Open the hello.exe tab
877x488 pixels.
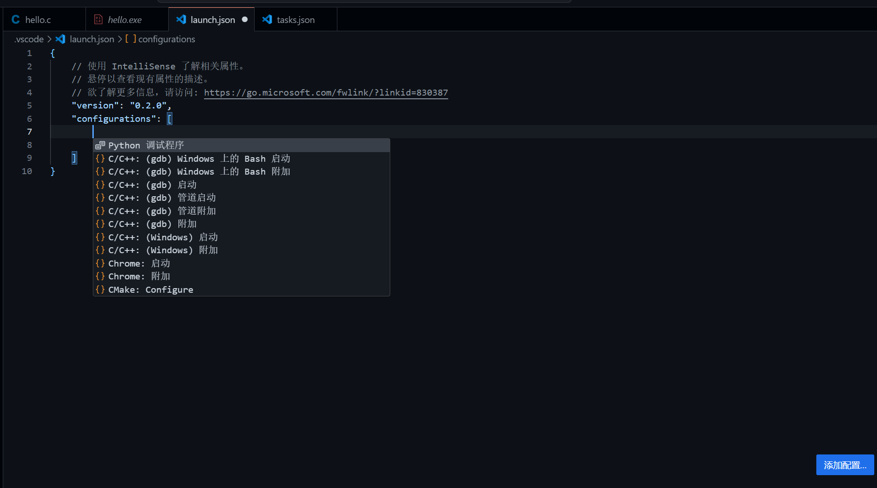(125, 20)
